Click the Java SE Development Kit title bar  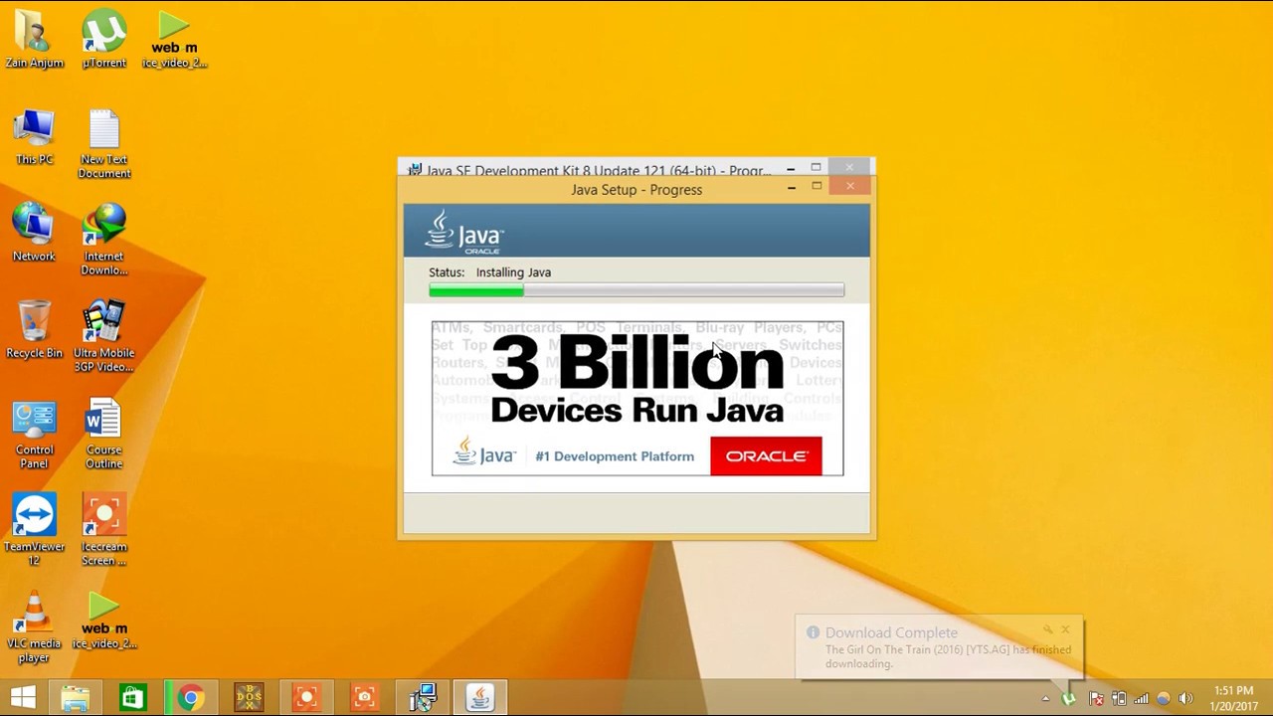pyautogui.click(x=598, y=170)
